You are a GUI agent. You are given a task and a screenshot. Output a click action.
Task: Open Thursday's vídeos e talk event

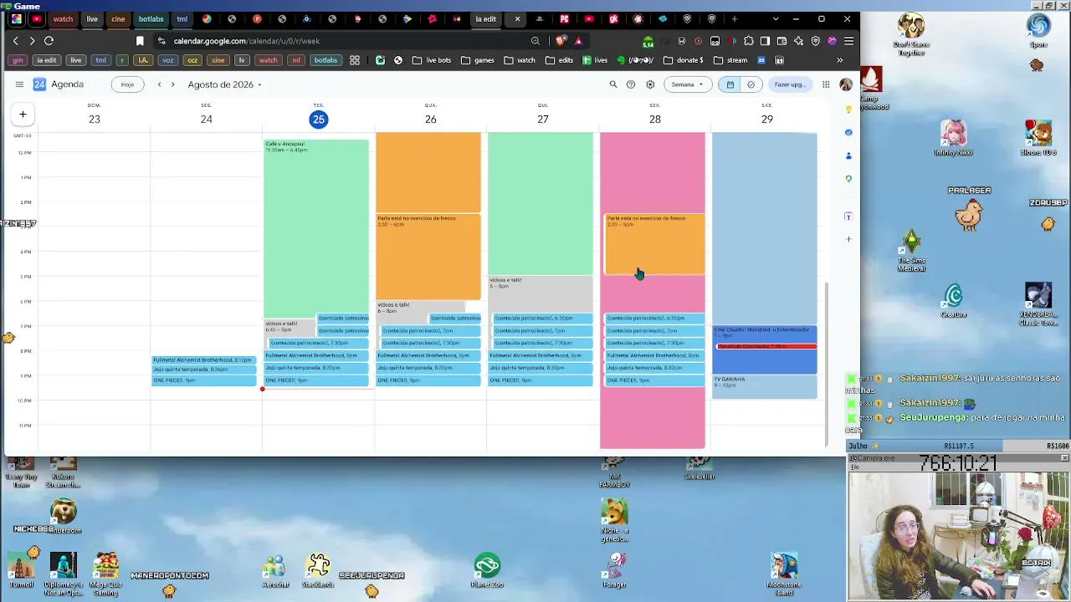point(540,293)
